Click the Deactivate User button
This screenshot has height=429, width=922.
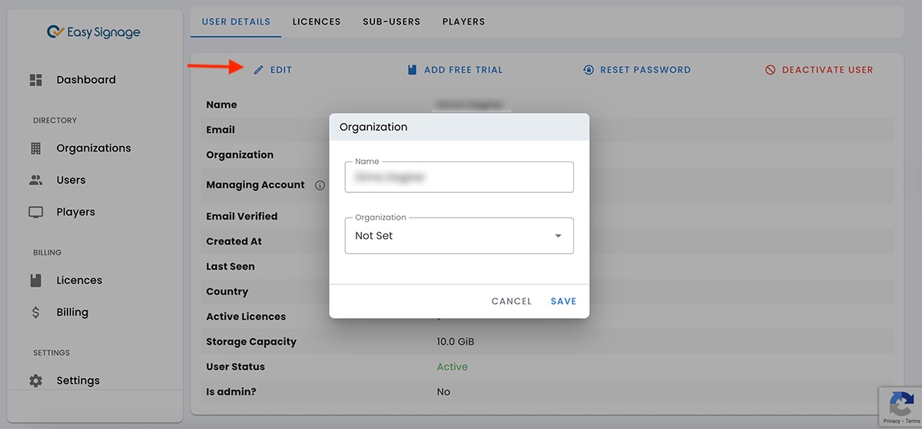tap(819, 70)
